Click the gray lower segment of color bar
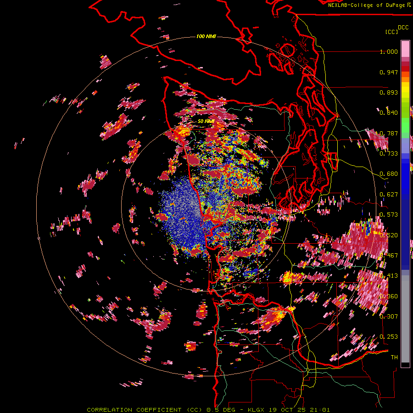This screenshot has height=413, width=413. (x=405, y=319)
